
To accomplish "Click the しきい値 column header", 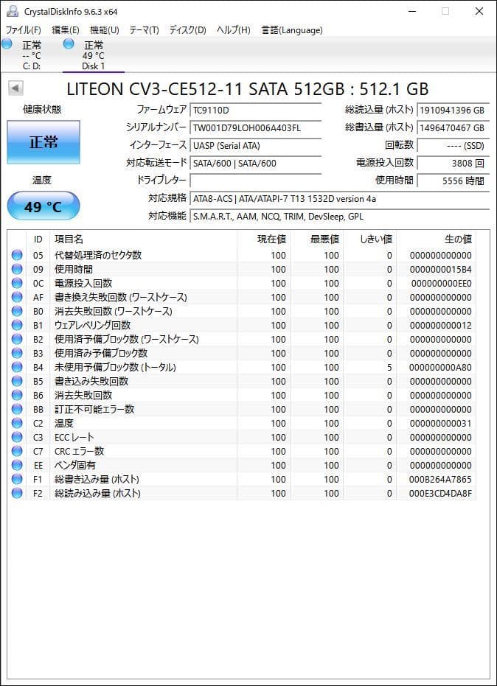I will coord(370,239).
